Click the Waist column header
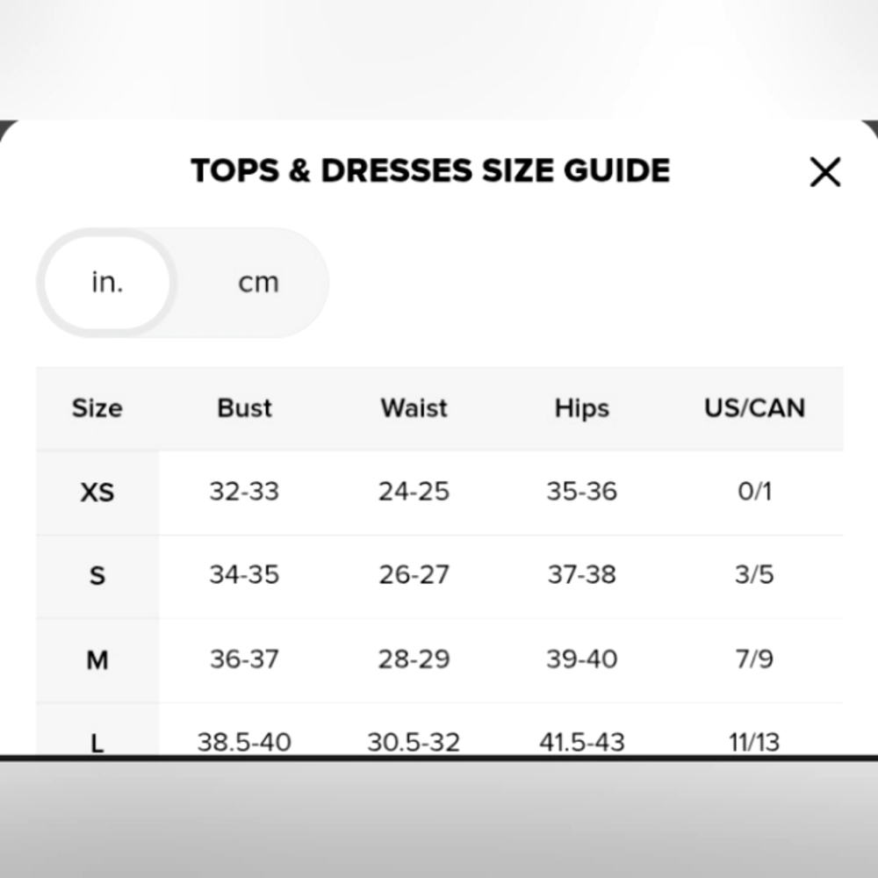Viewport: 878px width, 878px height. point(414,408)
